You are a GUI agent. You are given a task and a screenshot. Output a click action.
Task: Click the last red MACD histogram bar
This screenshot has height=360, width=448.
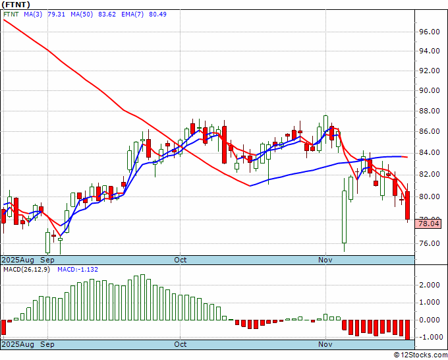coord(407,330)
